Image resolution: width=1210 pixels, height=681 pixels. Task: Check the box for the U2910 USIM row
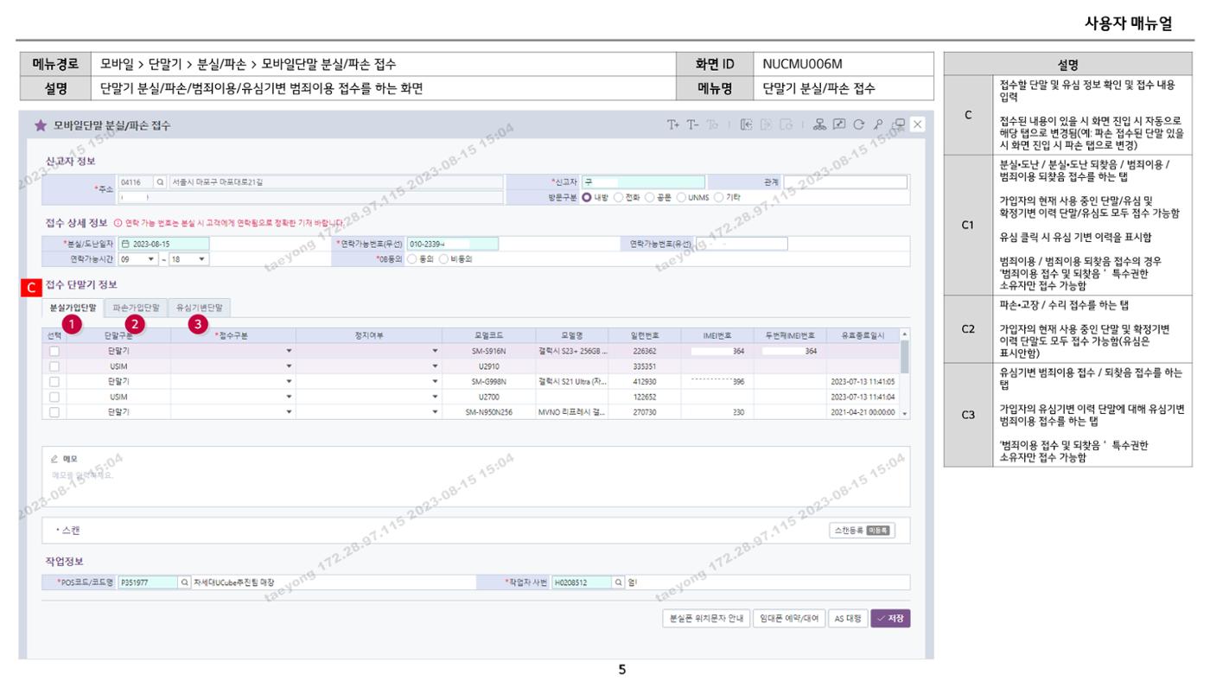(54, 366)
